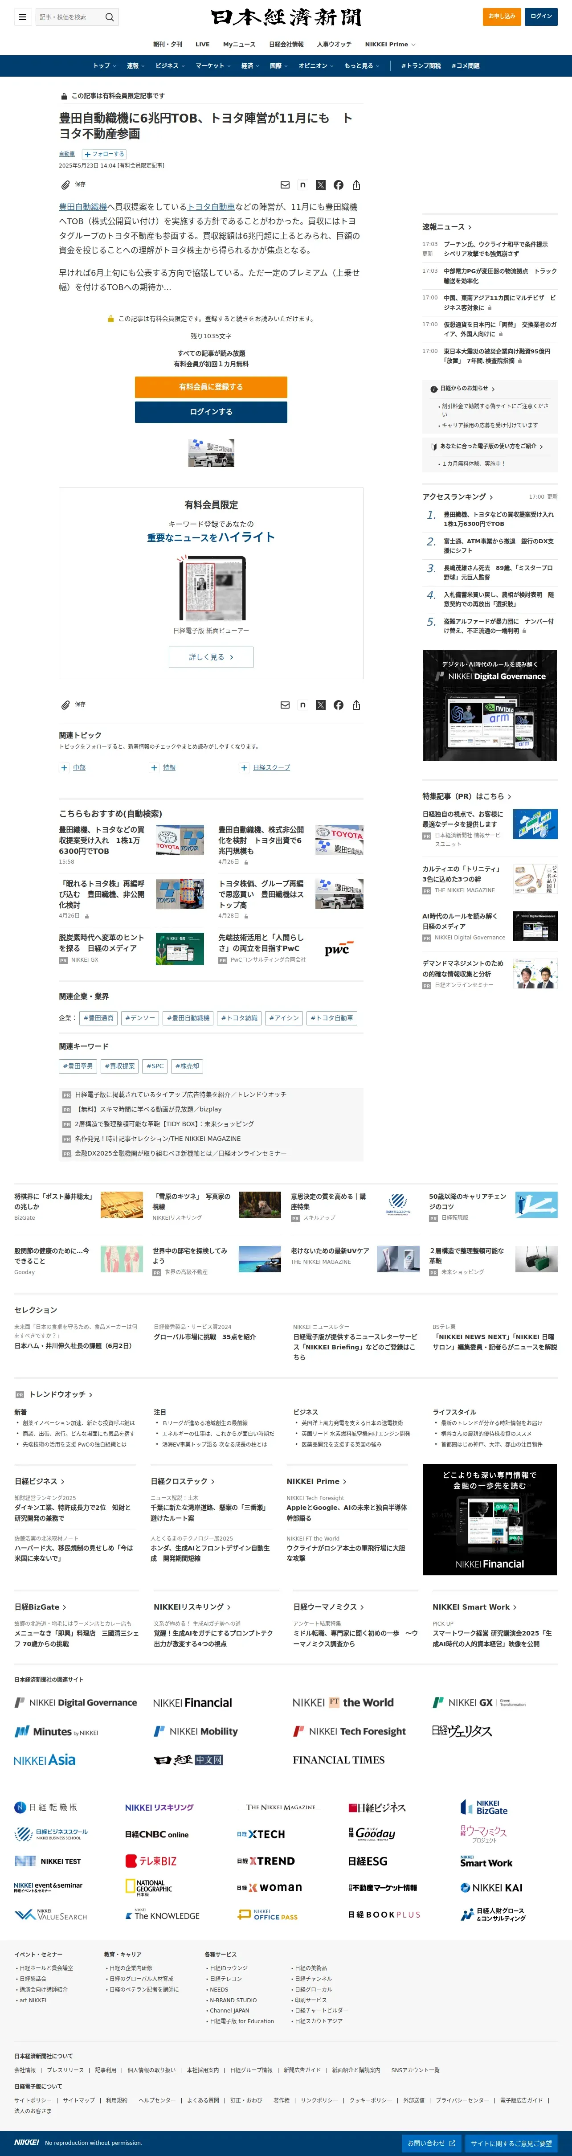Viewport: 572px width, 2156px height.
Task: Open the hamburger menu at top left
Action: pos(23,17)
